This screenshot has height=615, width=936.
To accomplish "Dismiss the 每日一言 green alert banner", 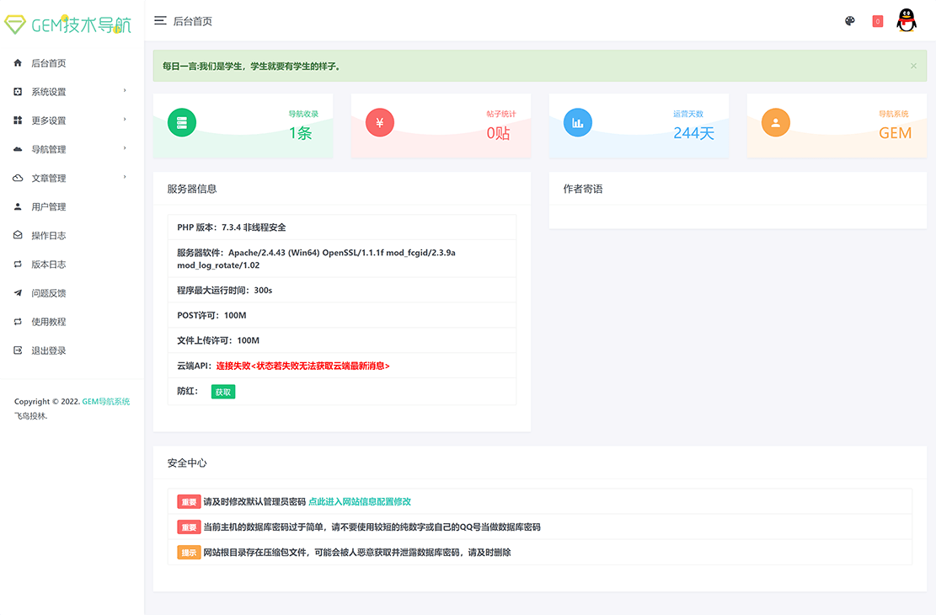I will point(913,66).
